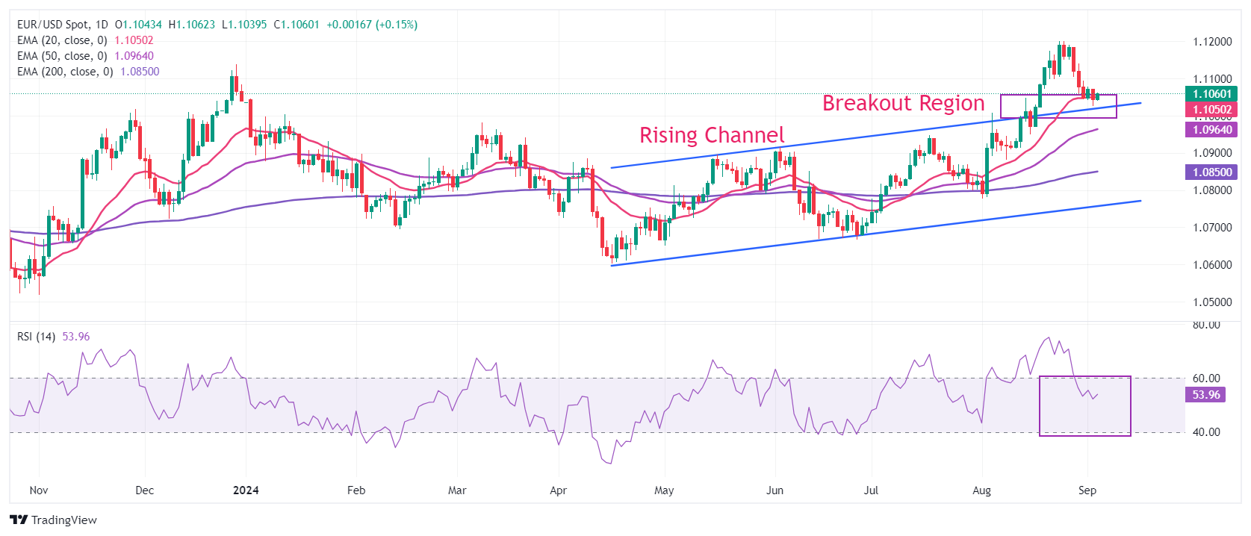Click the green 1.10601 current price tag
Screen dimensions: 1251x536
click(x=1211, y=94)
